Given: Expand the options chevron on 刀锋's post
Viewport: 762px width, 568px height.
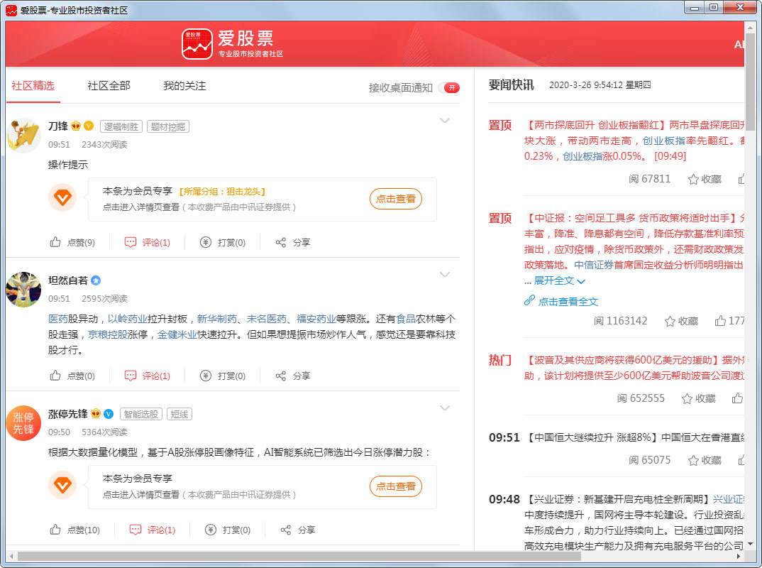Looking at the screenshot, I should pos(445,121).
